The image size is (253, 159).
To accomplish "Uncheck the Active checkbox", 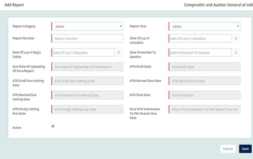I will pos(53,126).
